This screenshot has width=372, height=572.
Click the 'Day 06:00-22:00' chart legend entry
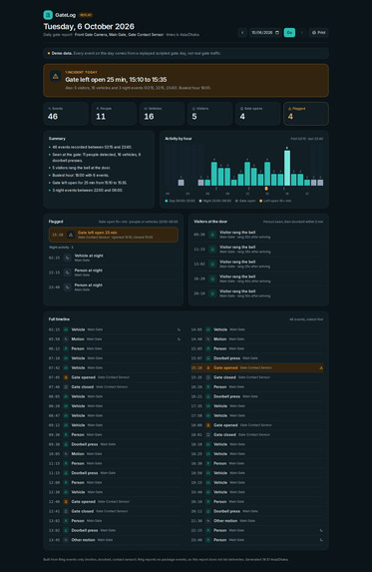(x=180, y=201)
